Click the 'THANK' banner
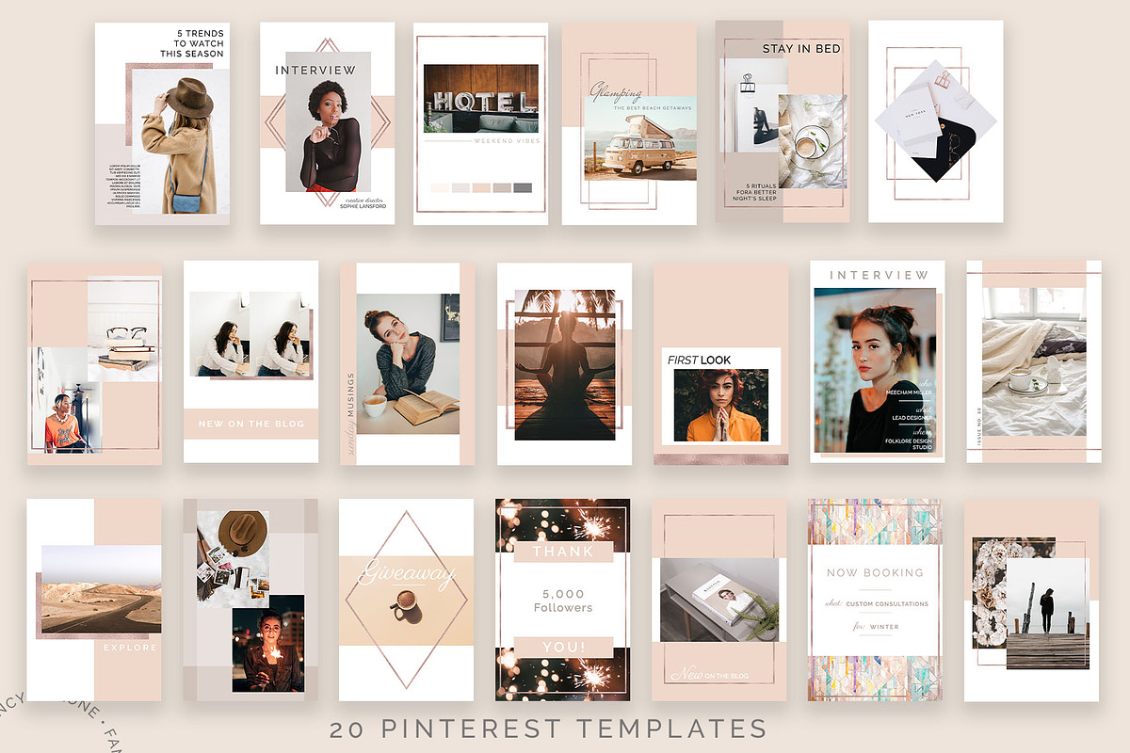The height and width of the screenshot is (753, 1130). point(563,552)
